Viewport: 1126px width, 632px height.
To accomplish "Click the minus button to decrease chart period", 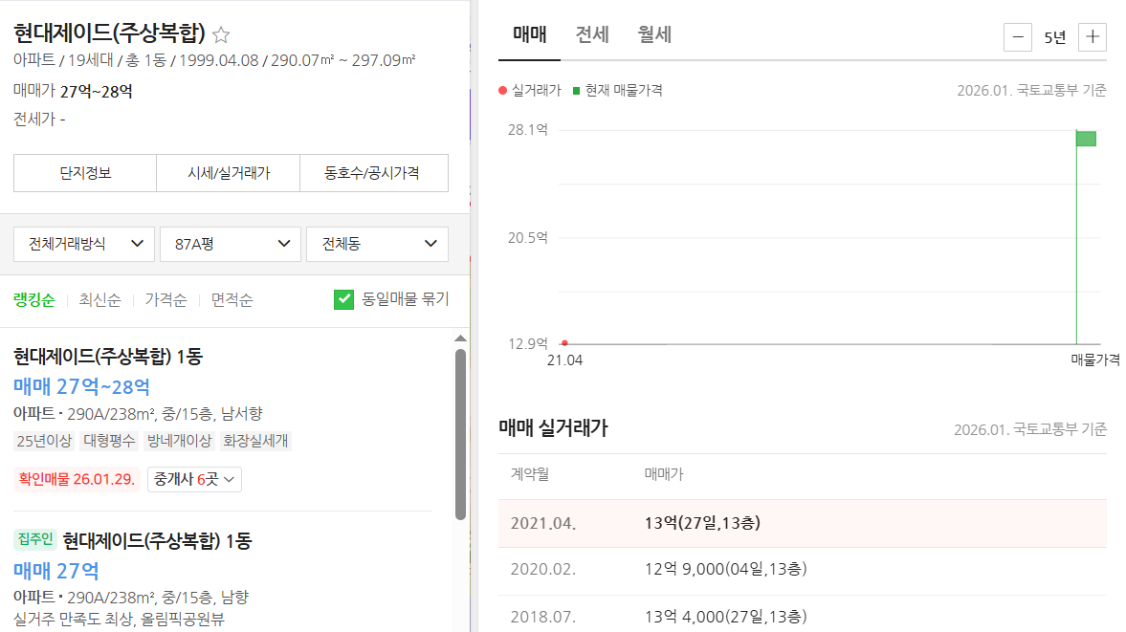I will coord(1018,37).
